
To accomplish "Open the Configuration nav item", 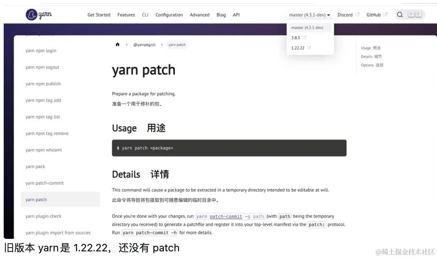I will [x=169, y=15].
